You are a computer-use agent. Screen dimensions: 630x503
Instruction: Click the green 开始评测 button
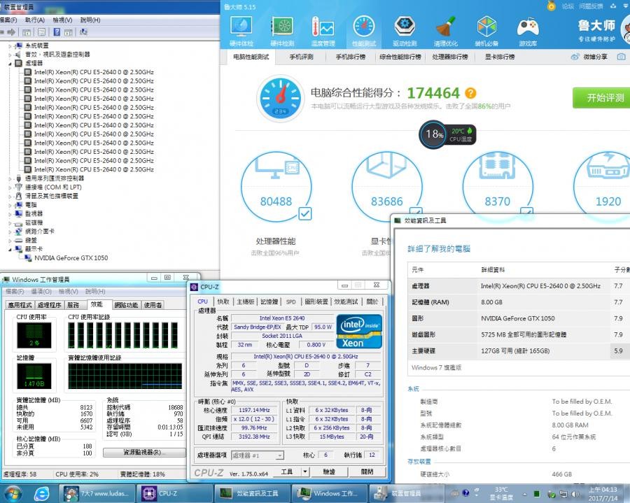(601, 97)
